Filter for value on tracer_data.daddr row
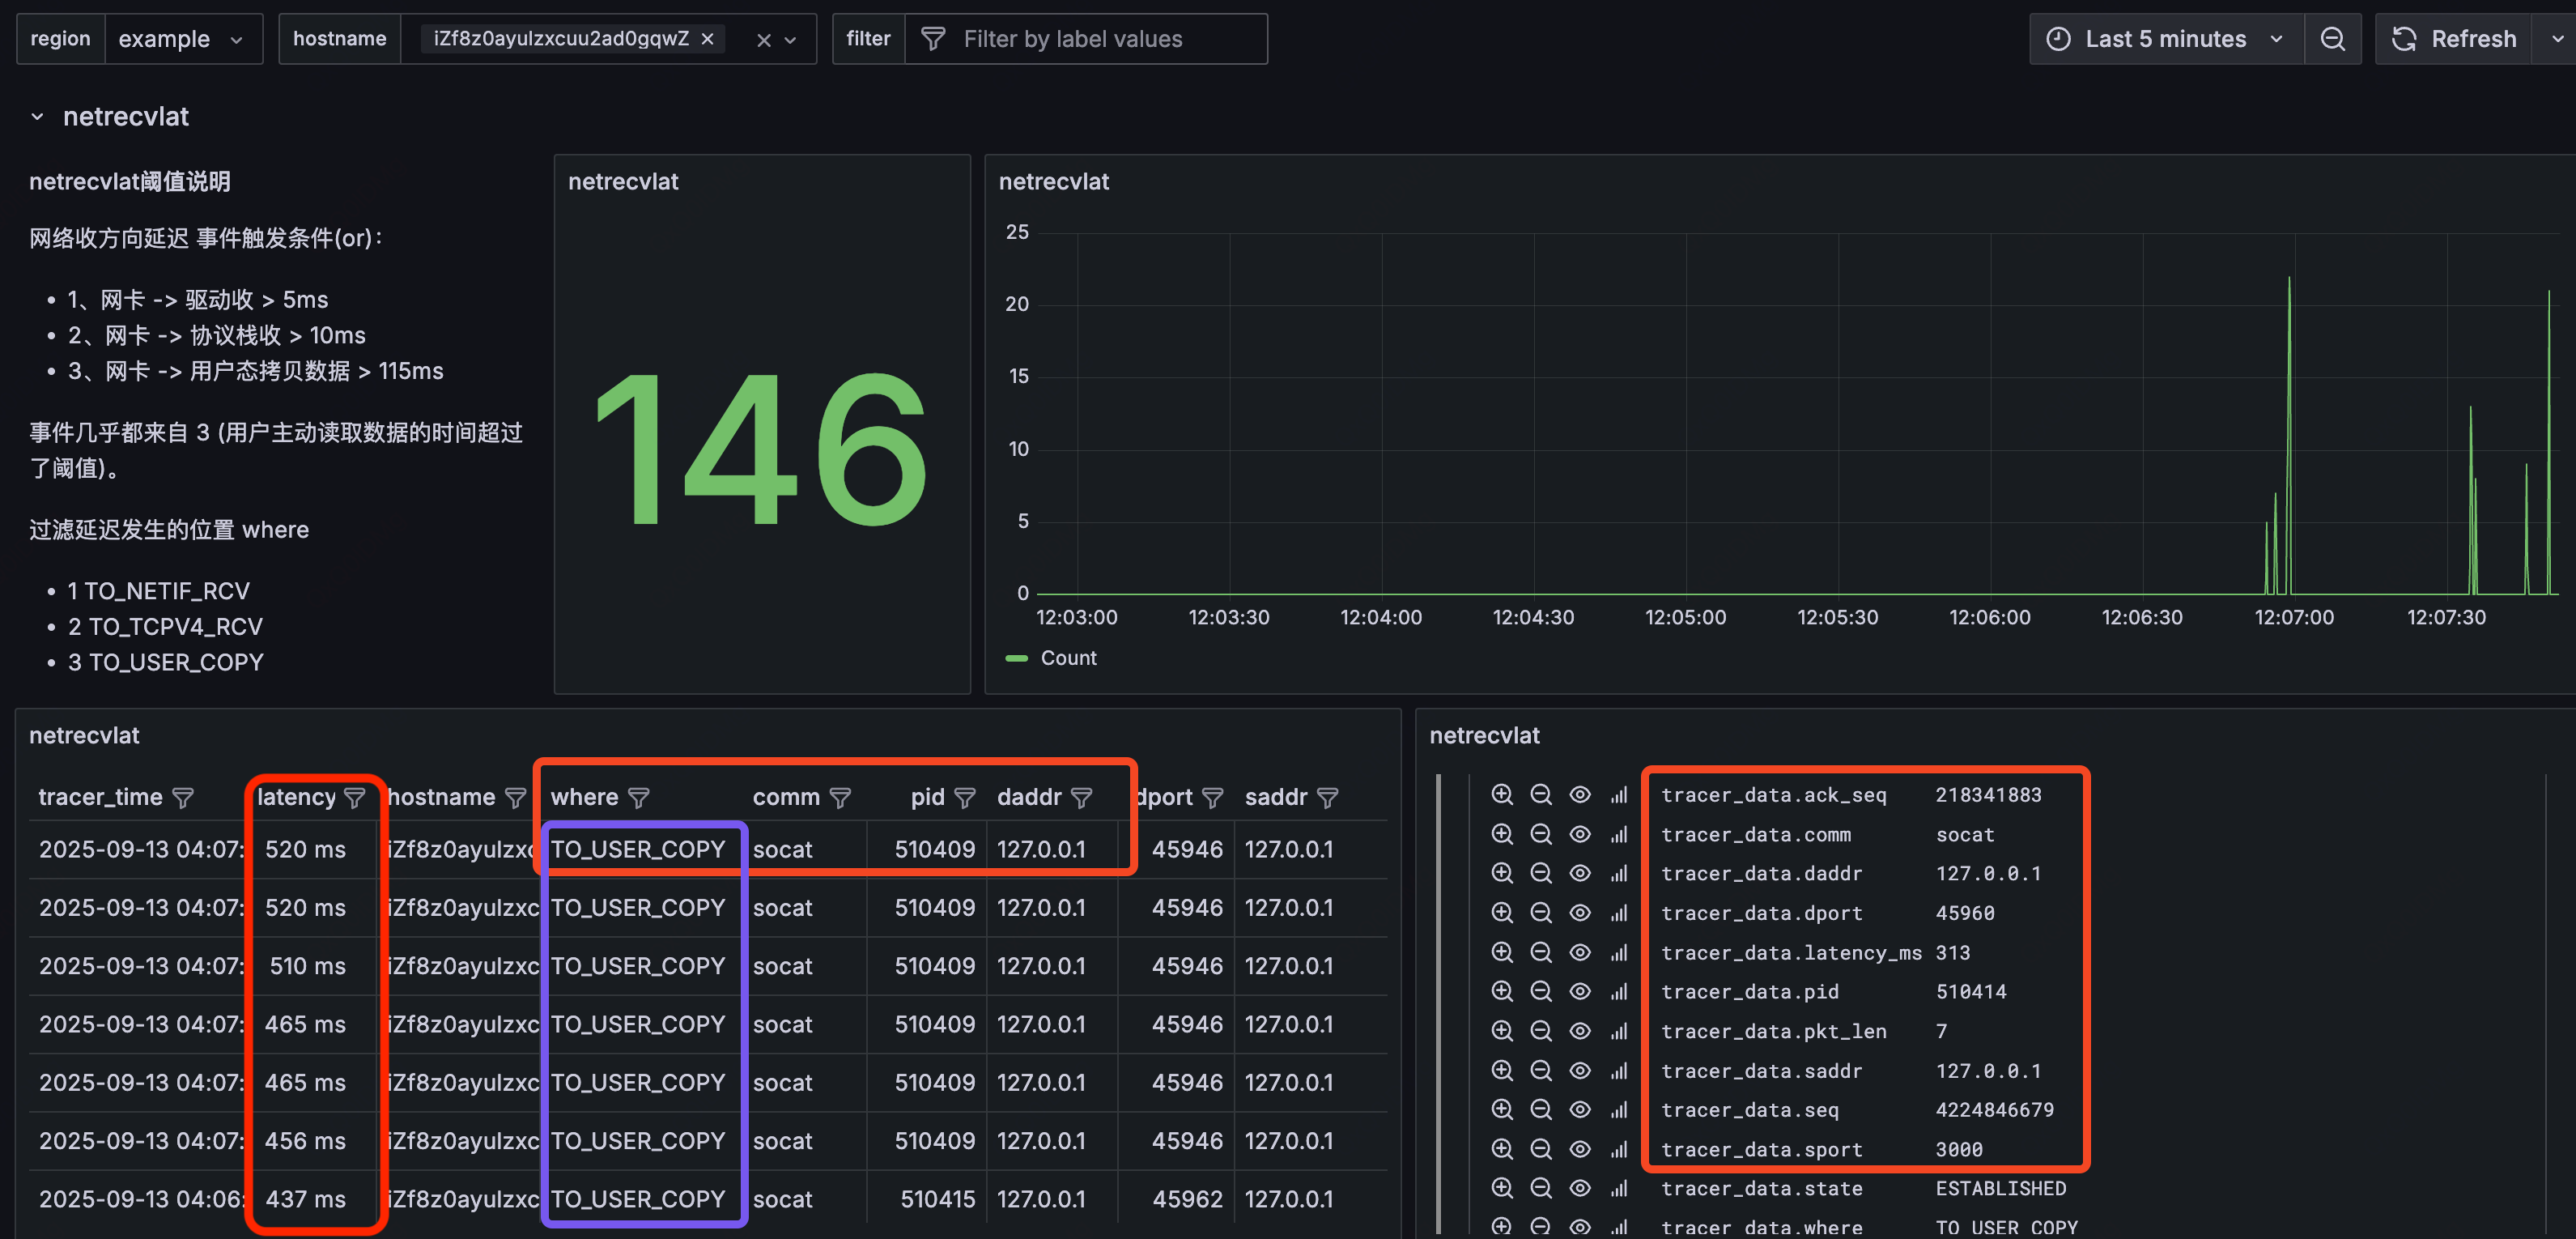 1501,873
